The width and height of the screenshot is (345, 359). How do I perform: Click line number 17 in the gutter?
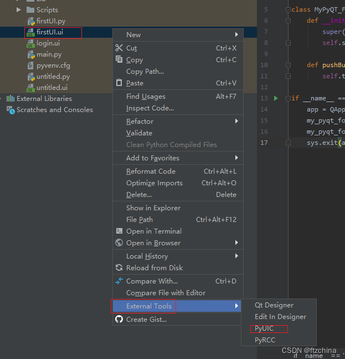[x=264, y=143]
